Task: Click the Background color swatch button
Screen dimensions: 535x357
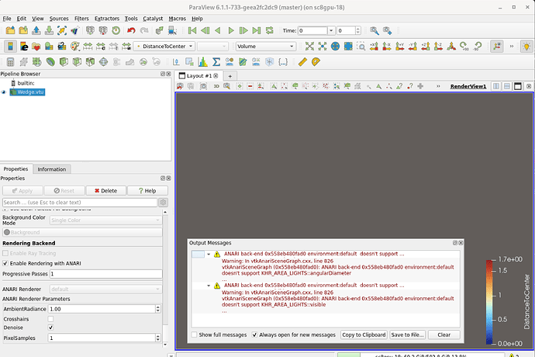Action: point(82,232)
